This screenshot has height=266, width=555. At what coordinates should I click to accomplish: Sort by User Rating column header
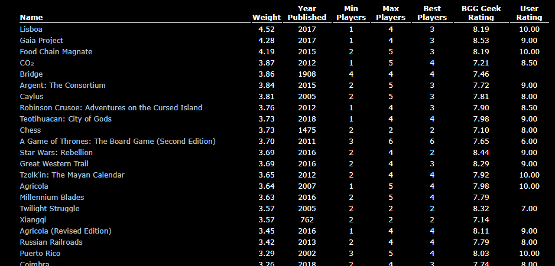tap(529, 13)
